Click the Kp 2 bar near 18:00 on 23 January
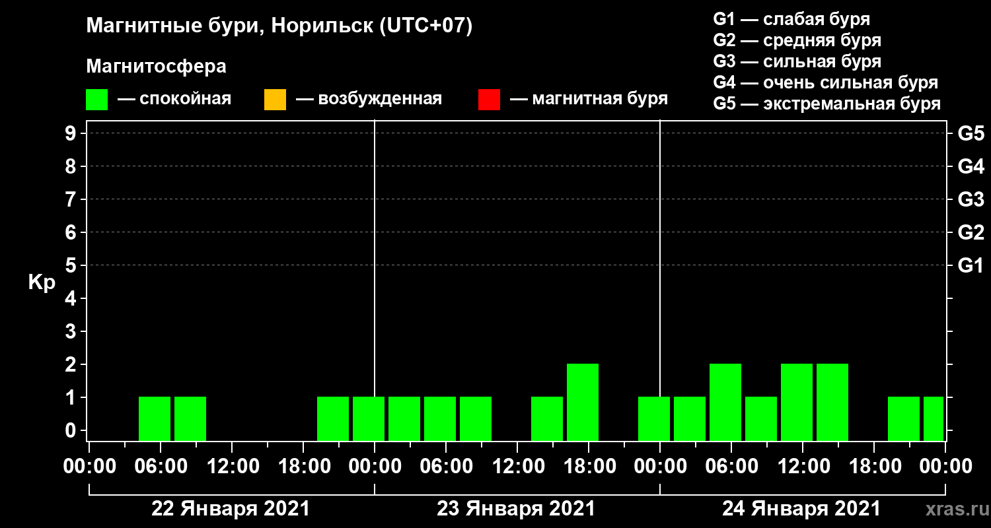 (x=583, y=402)
